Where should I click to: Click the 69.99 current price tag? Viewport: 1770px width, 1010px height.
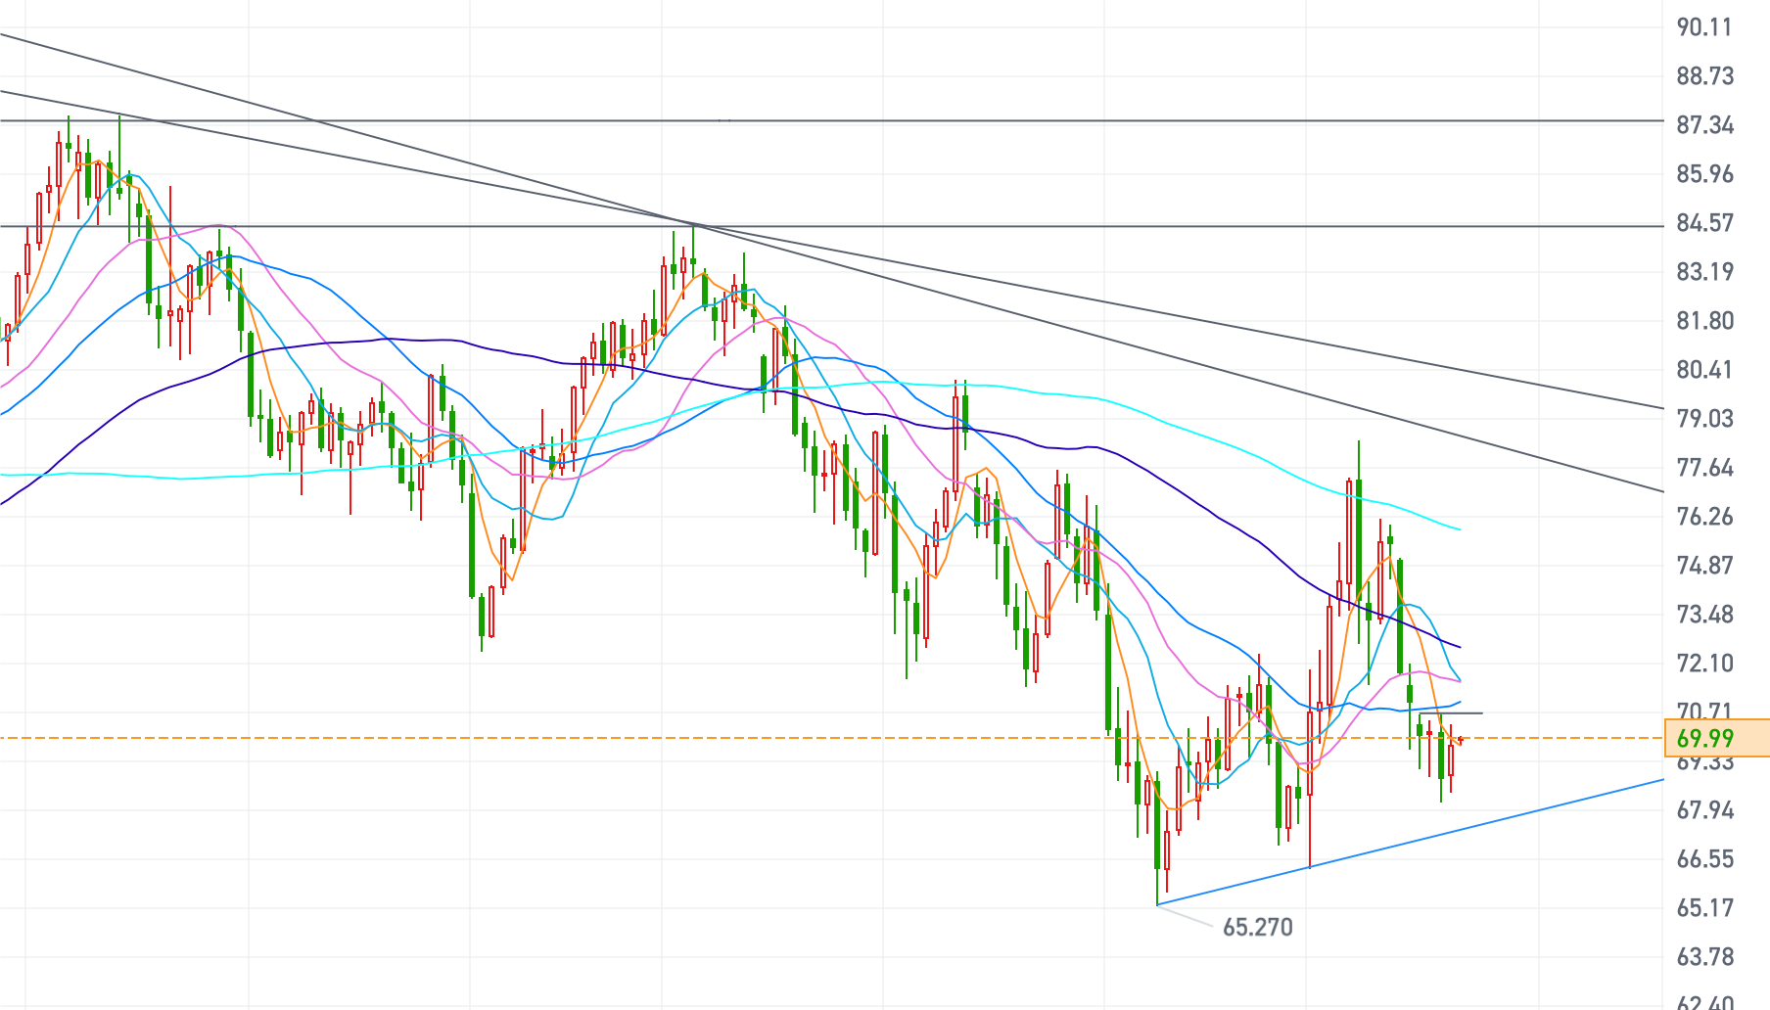(1716, 738)
